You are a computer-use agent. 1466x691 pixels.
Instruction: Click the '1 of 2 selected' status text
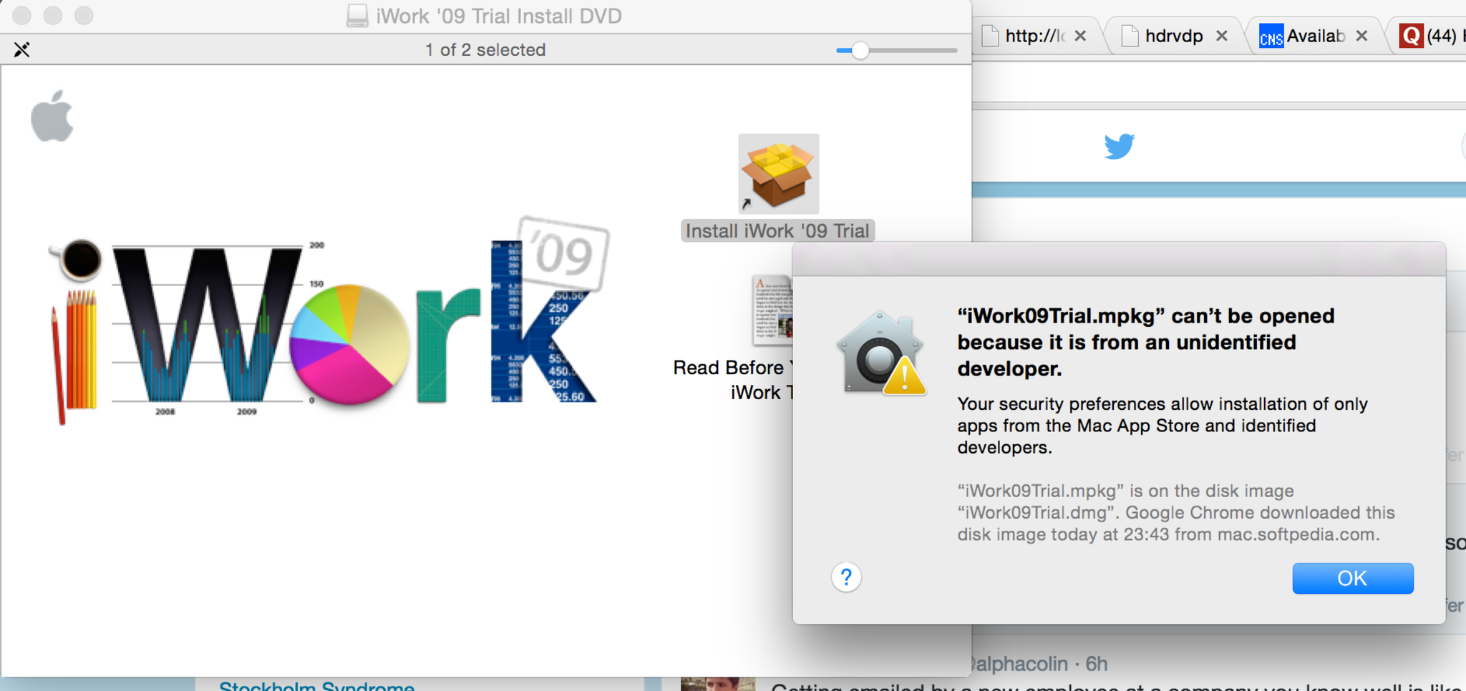tap(485, 50)
